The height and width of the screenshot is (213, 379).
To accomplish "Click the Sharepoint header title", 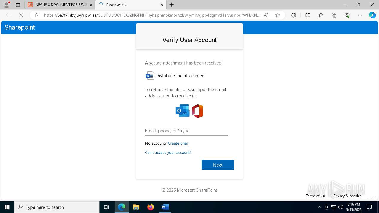I will [x=20, y=28].
